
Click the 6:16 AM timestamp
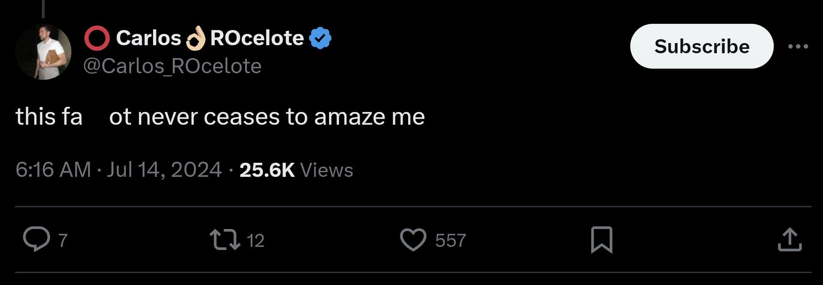53,170
